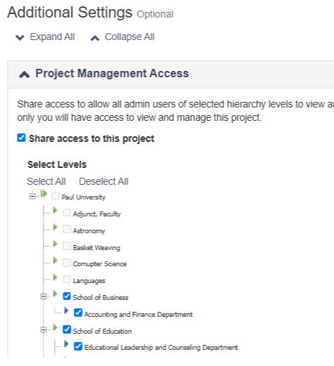Click the Deselect All link
This screenshot has width=334, height=366.
[104, 181]
